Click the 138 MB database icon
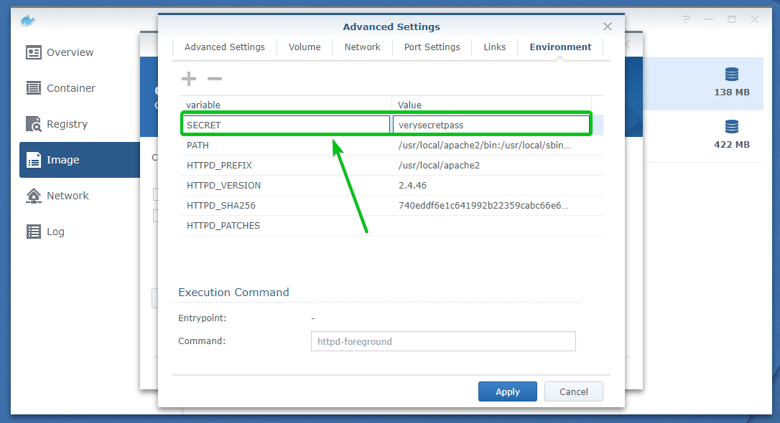This screenshot has height=423, width=780. pos(731,75)
